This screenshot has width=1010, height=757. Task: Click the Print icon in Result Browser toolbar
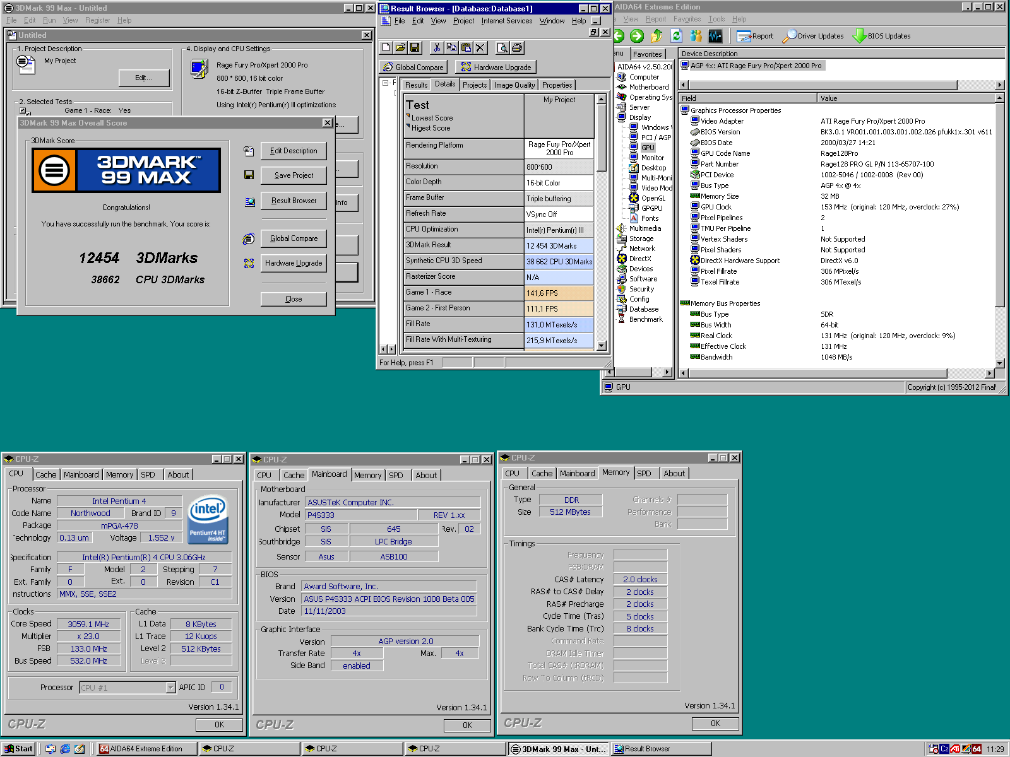pyautogui.click(x=517, y=47)
